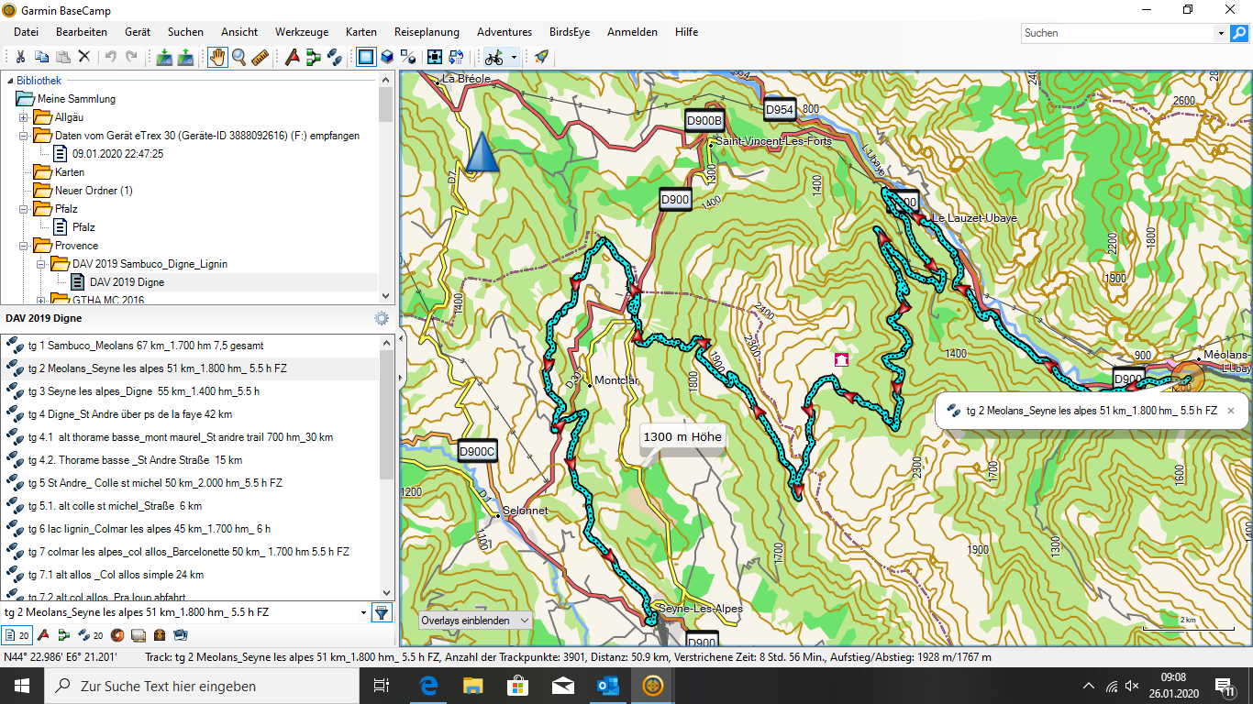Image resolution: width=1253 pixels, height=704 pixels.
Task: Open the Werkzeuge menu
Action: [301, 32]
